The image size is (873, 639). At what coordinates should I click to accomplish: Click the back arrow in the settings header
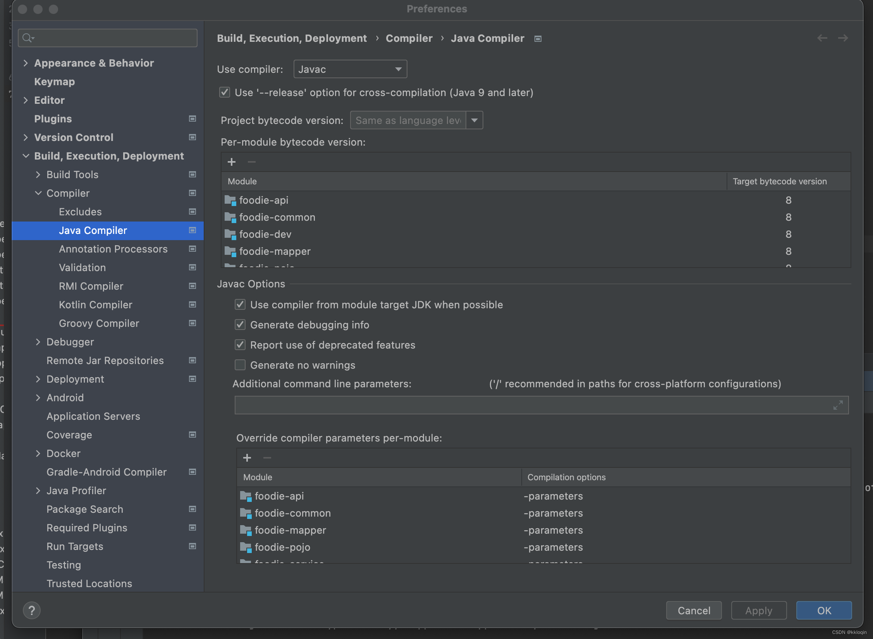click(x=822, y=38)
